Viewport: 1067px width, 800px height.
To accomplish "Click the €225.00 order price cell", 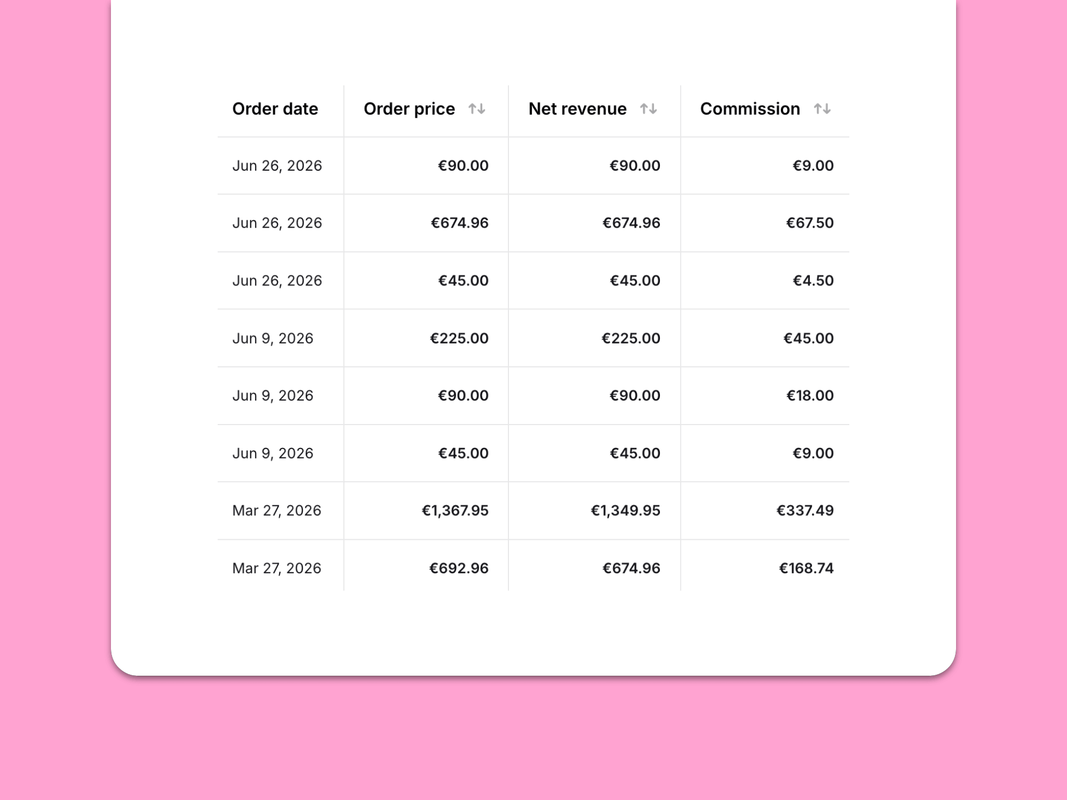I will pyautogui.click(x=426, y=338).
